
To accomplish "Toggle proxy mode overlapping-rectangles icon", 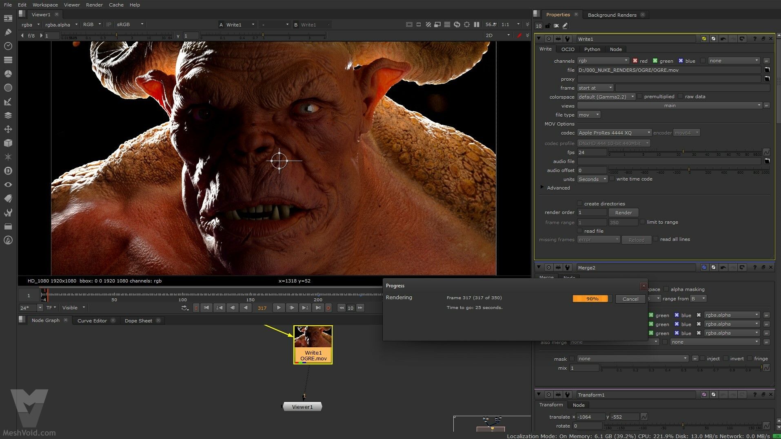I will coord(437,24).
